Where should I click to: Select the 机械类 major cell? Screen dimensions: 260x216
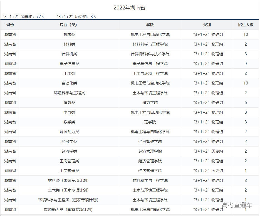(69, 34)
